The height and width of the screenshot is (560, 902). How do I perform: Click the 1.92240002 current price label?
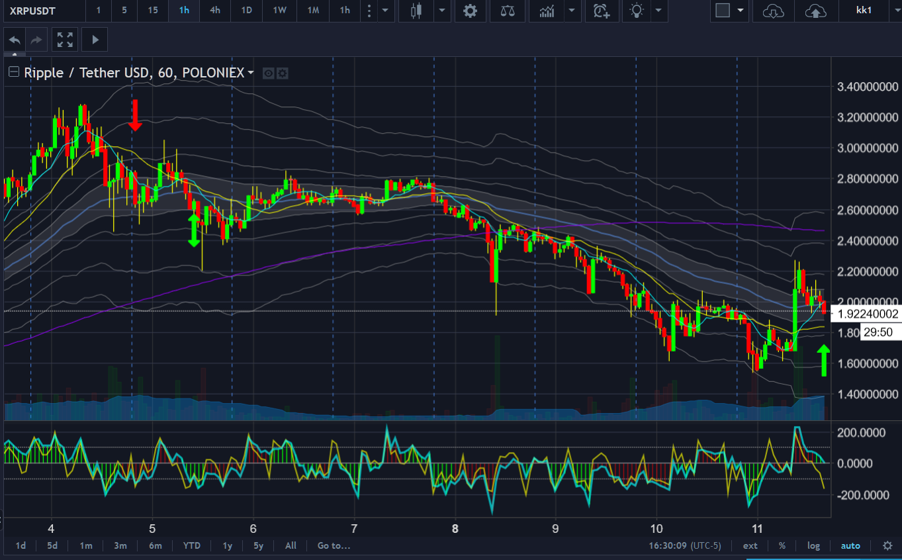click(867, 314)
